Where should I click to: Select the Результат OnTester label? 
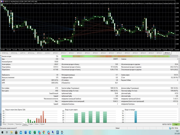126,80
